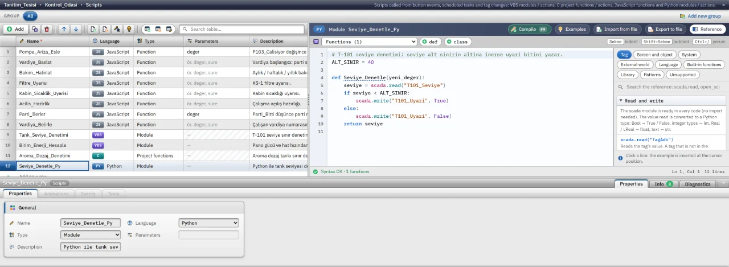Screen dimensions: 729x267
Task: Switch to the Properties tab on left
Action: (21, 194)
